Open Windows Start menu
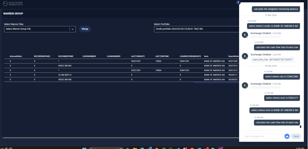Image resolution: width=308 pixels, height=149 pixels. [84, 148]
